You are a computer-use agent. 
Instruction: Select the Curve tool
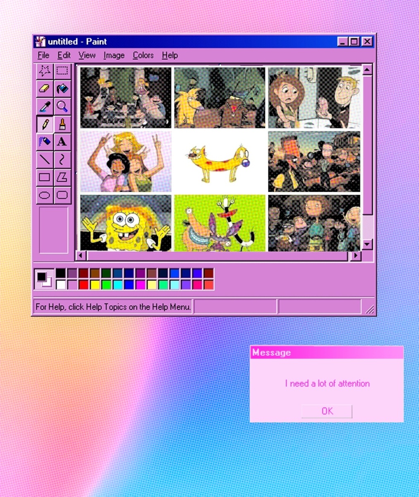tap(62, 159)
